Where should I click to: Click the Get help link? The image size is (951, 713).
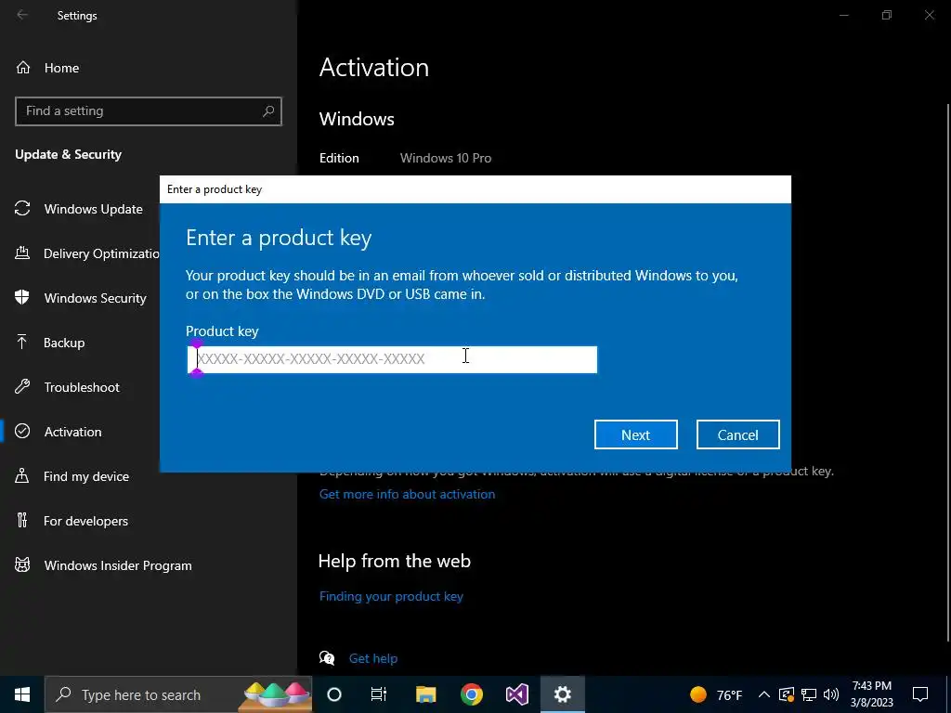(373, 658)
